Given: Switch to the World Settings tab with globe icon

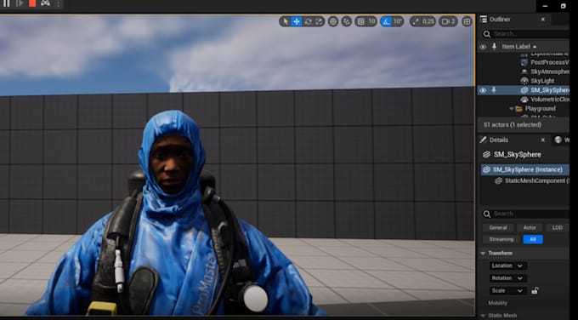Looking at the screenshot, I should (x=562, y=140).
